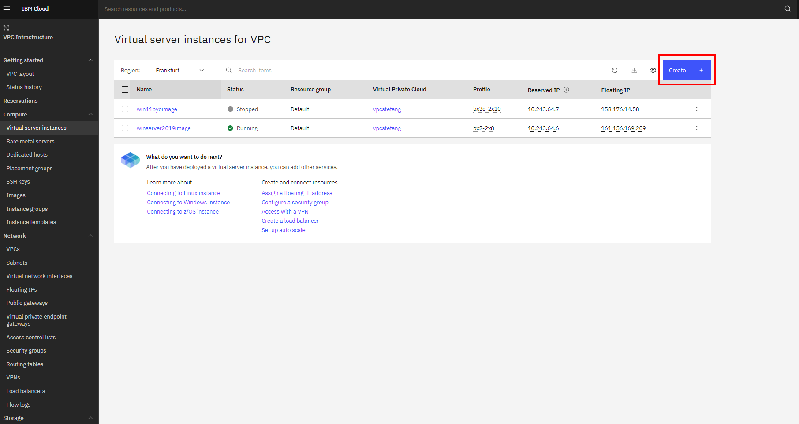Select all instances with the header checkbox
The height and width of the screenshot is (424, 799).
point(125,89)
